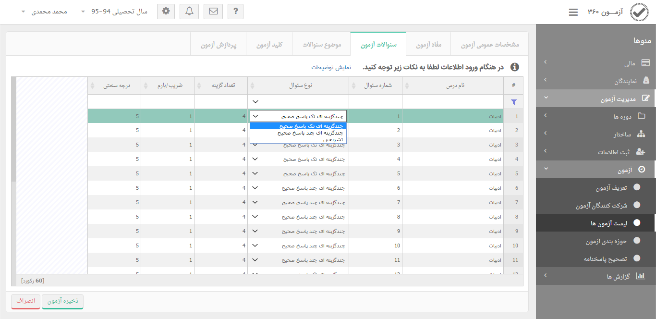
Task: Open notifications bell icon
Action: (x=189, y=12)
